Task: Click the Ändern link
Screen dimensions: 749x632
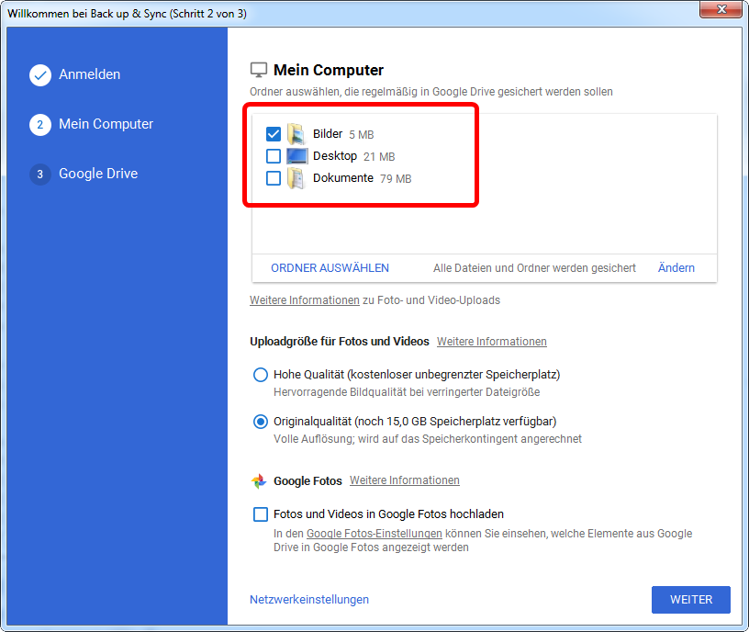Action: [676, 267]
